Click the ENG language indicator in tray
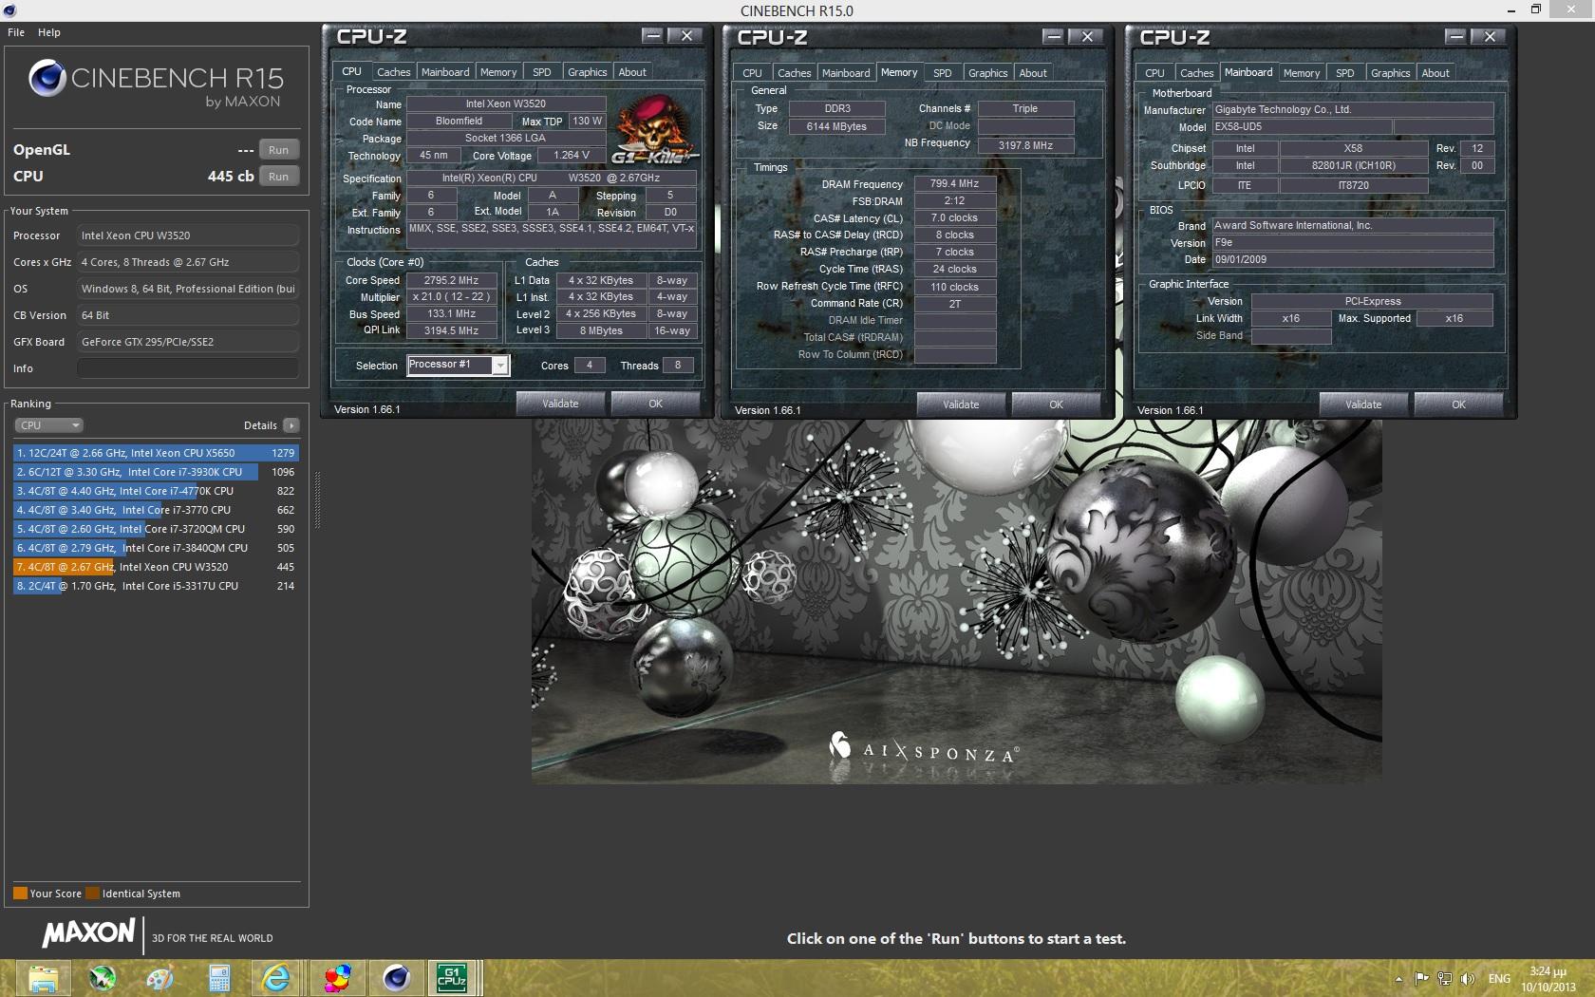 point(1499,979)
